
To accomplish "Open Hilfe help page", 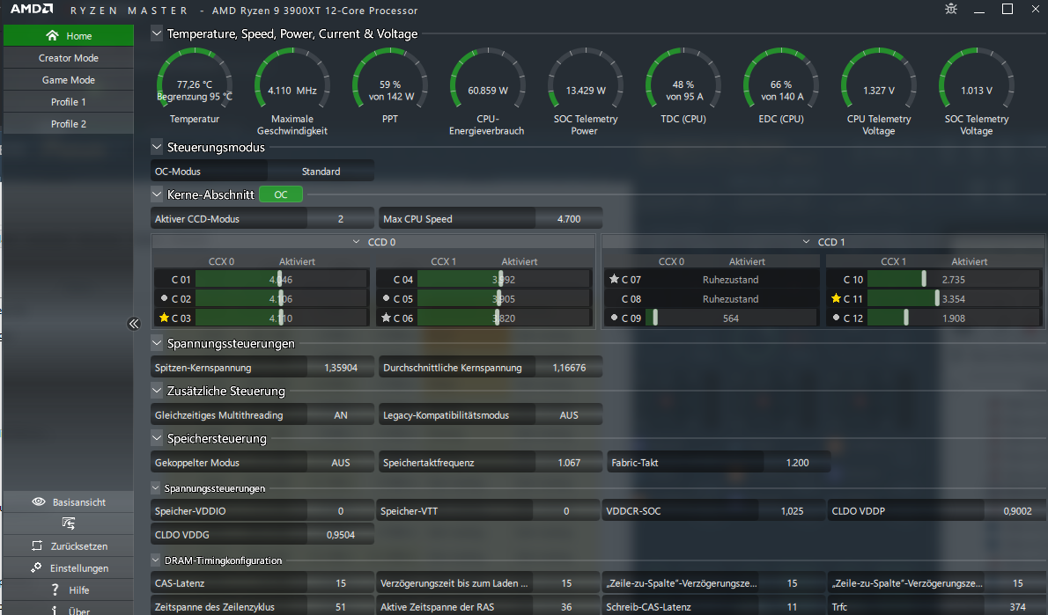I will [68, 589].
